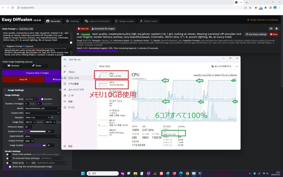Open the Task Manager hamburger menu icon
The image size is (283, 177).
[x=65, y=66]
